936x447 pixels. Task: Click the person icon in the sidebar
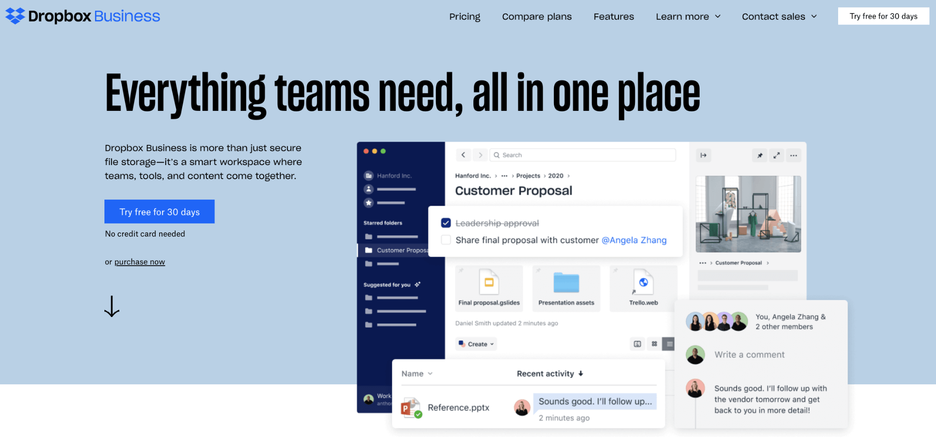tap(369, 189)
